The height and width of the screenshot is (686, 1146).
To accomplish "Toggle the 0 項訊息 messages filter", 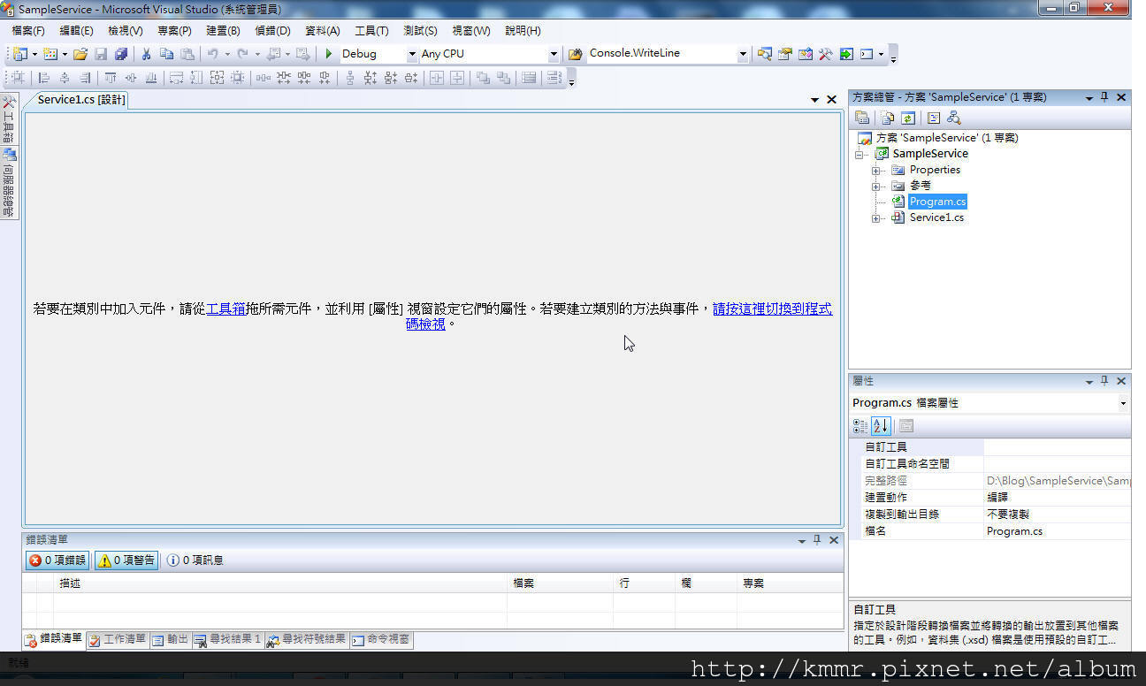I will coord(195,560).
